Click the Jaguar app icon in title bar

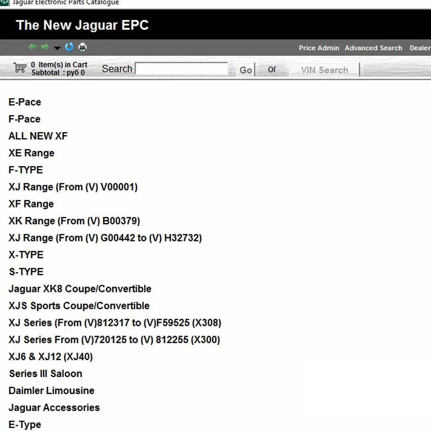point(5,3)
